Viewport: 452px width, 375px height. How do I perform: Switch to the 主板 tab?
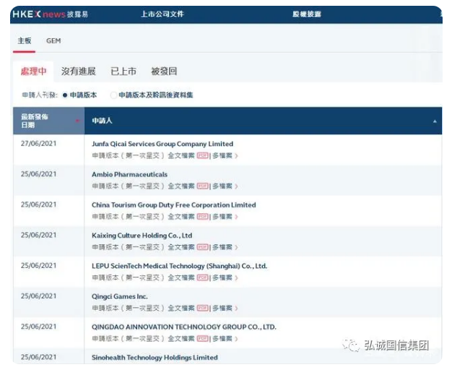tap(25, 41)
